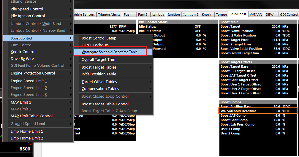Go to the GDI Control tab

pyautogui.click(x=288, y=14)
